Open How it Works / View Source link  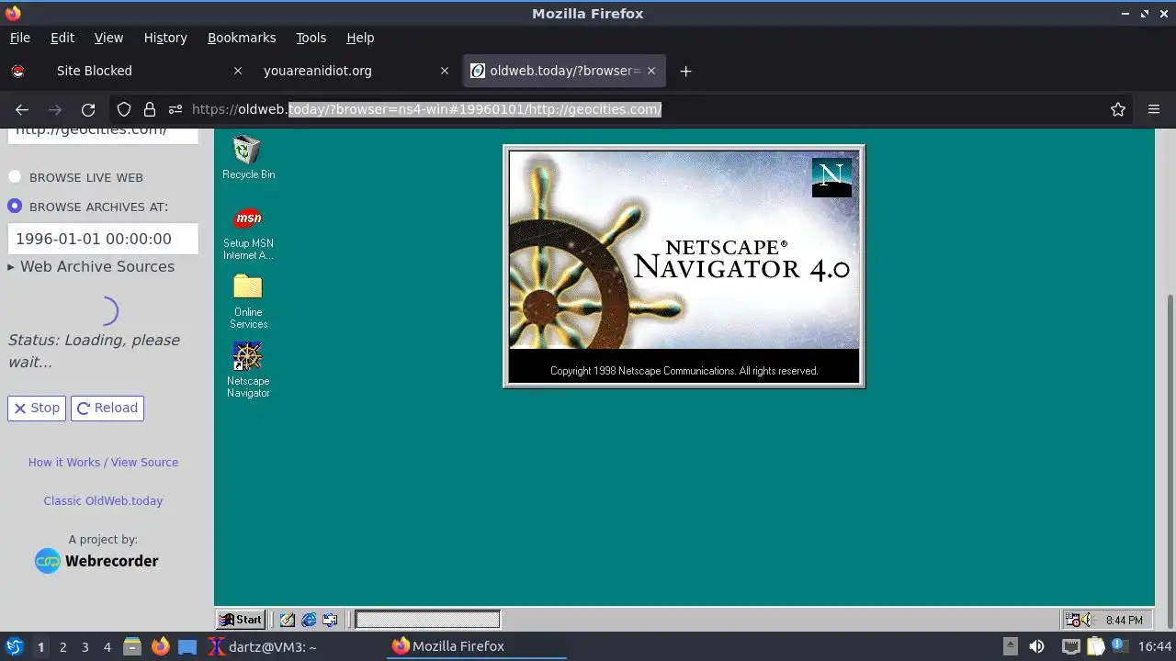pos(103,463)
